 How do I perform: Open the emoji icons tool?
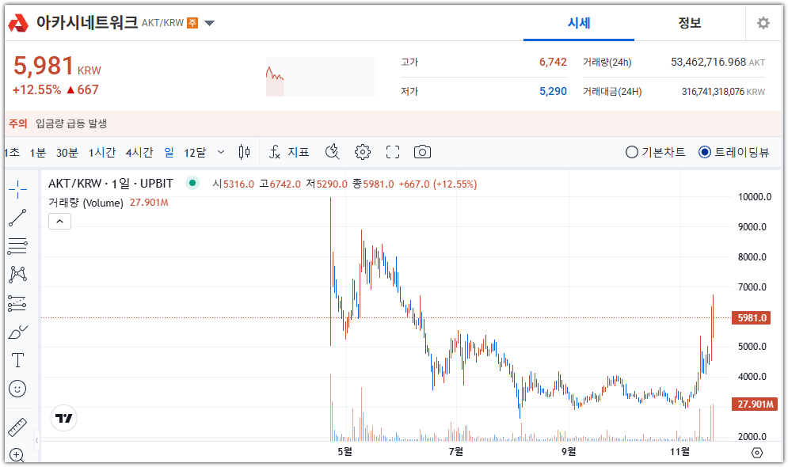[x=17, y=389]
